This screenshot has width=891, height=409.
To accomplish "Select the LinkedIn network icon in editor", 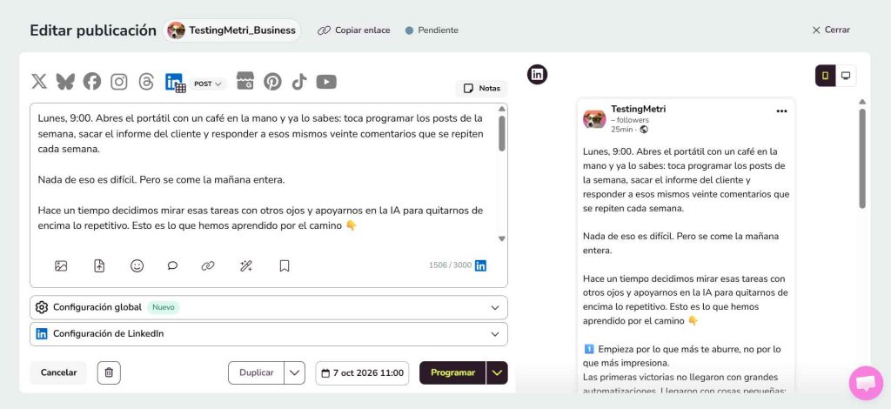I will pos(174,83).
